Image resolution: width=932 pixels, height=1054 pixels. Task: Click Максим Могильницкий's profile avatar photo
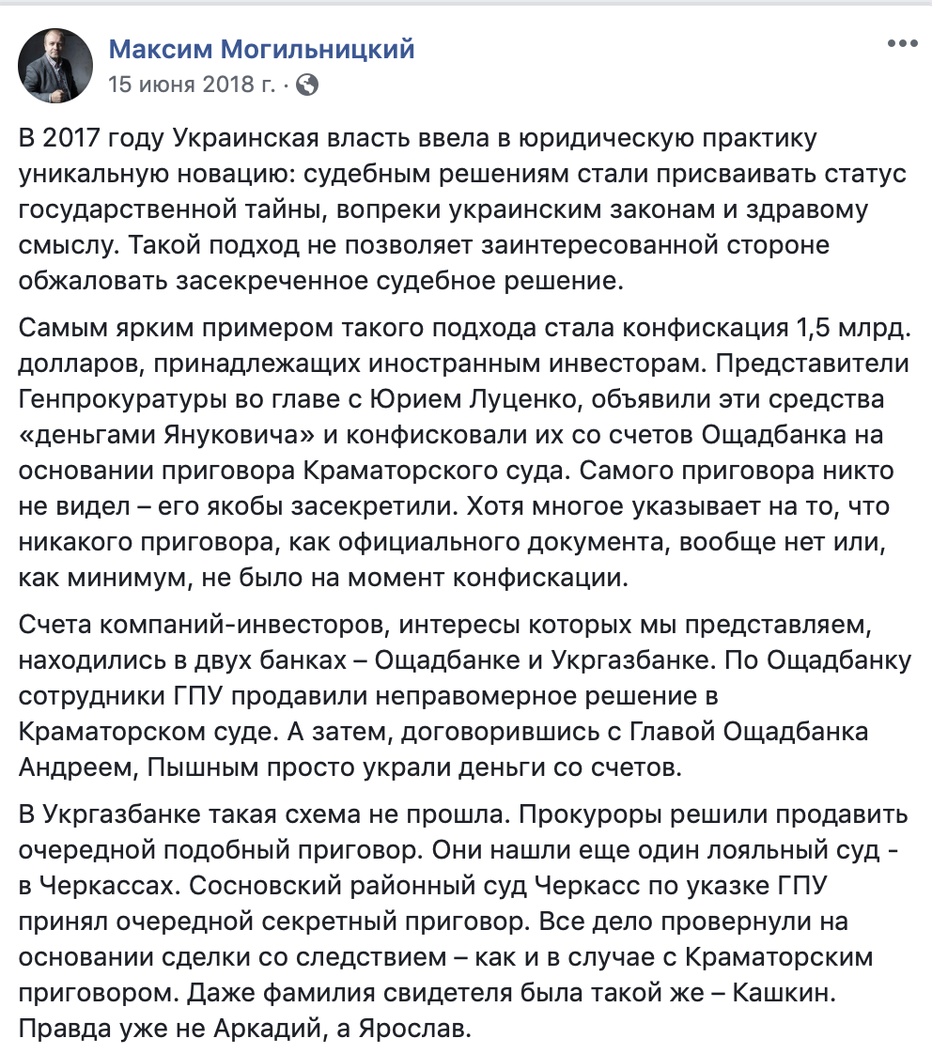click(x=55, y=65)
